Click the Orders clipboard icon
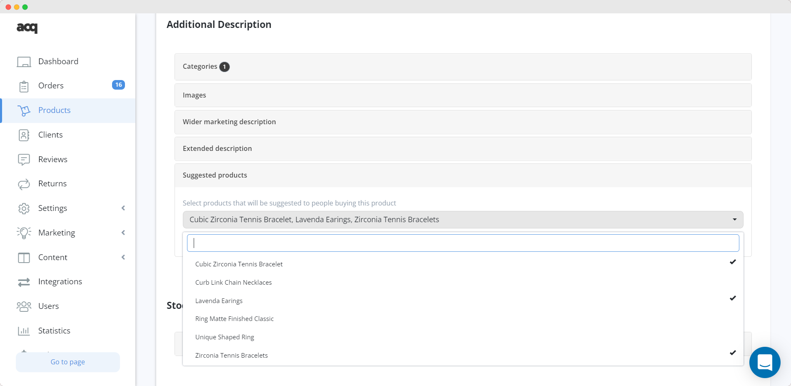 pos(24,86)
